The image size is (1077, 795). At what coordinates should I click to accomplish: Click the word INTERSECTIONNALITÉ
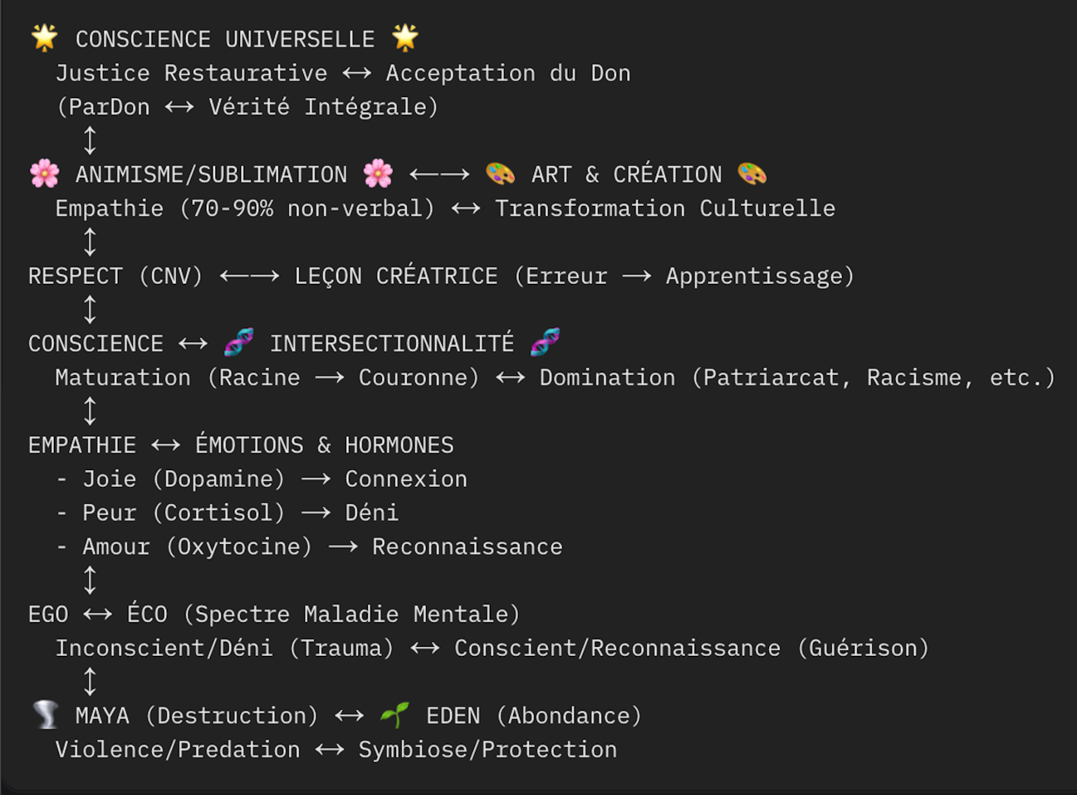(x=392, y=343)
